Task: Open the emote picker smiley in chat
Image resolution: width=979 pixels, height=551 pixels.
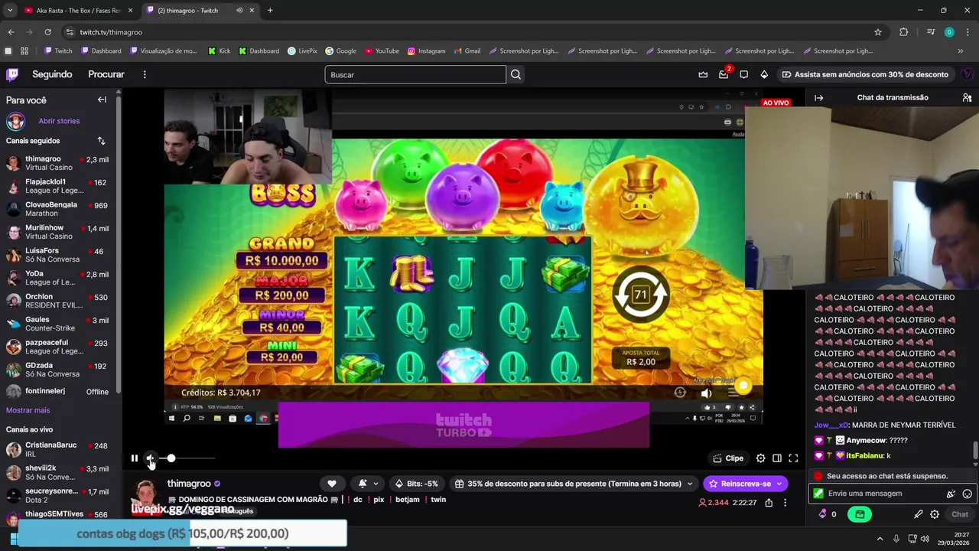Action: pos(967,494)
